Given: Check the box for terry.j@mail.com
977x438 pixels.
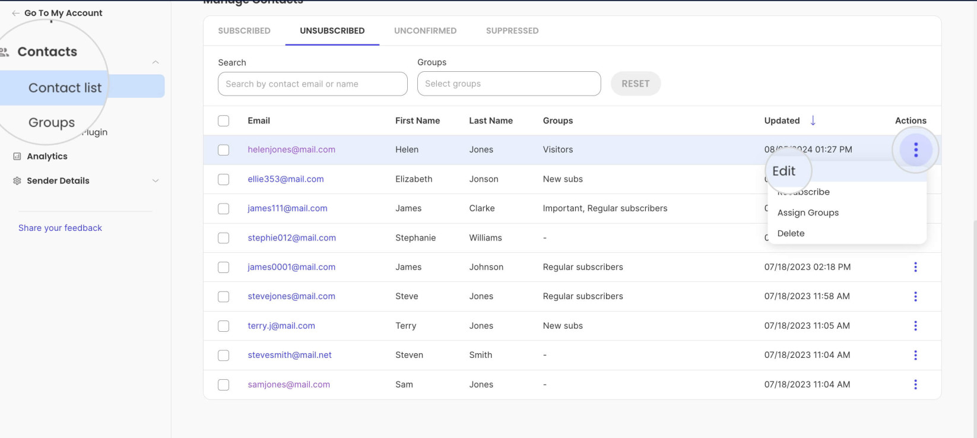Looking at the screenshot, I should pyautogui.click(x=223, y=326).
